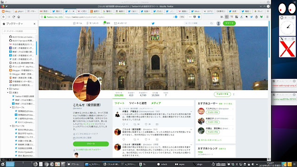Click green ツイート button under profile bio
The width and height of the screenshot is (297, 167).
tap(91, 144)
